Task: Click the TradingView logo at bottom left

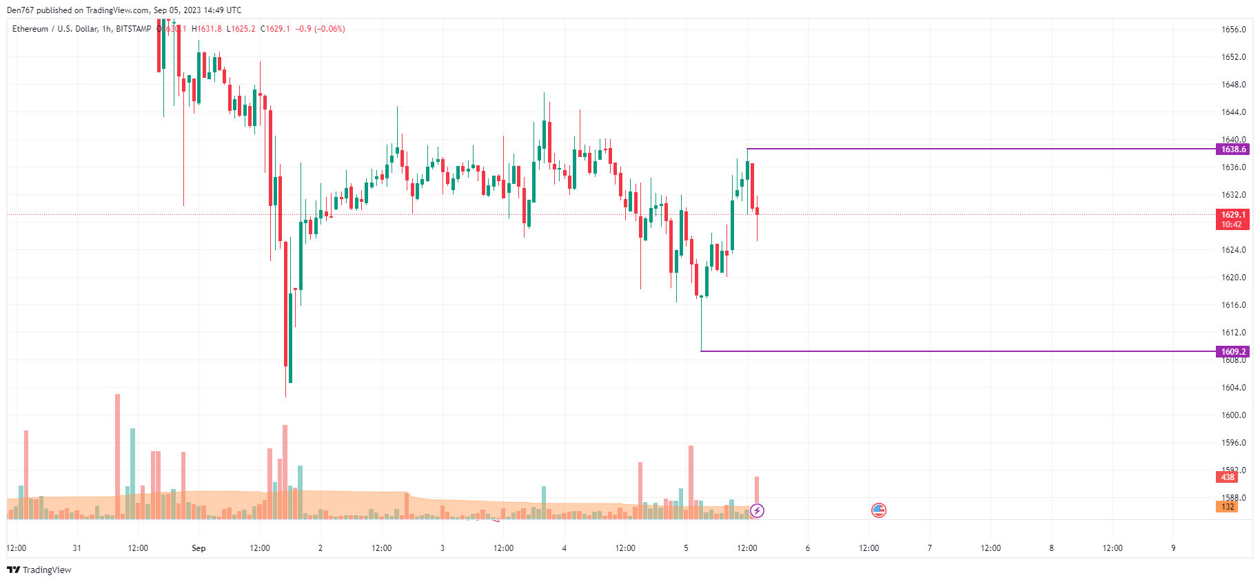Action: coord(39,570)
